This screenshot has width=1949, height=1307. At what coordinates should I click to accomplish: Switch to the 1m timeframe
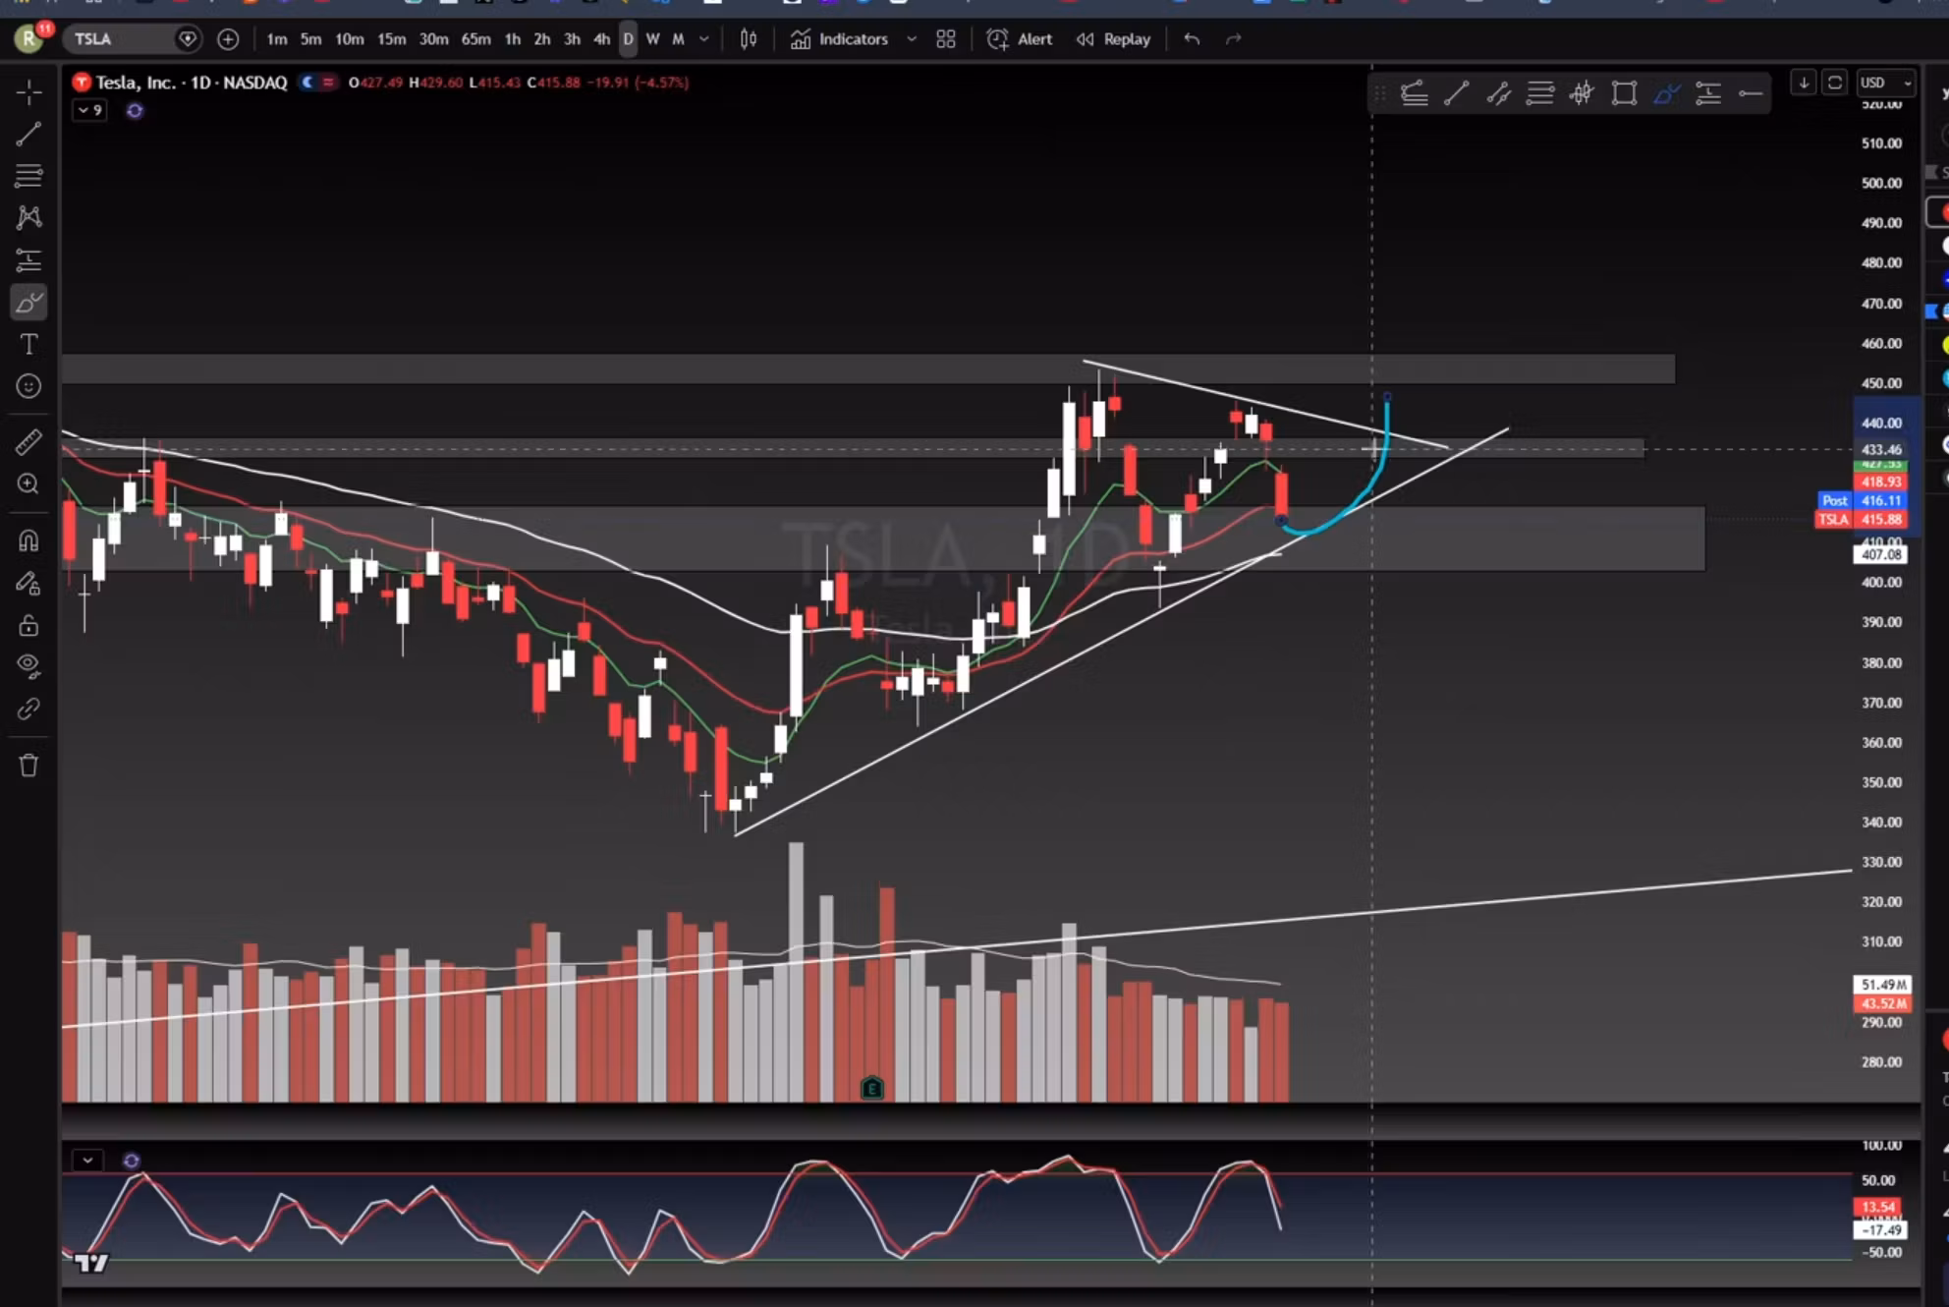pyautogui.click(x=277, y=39)
